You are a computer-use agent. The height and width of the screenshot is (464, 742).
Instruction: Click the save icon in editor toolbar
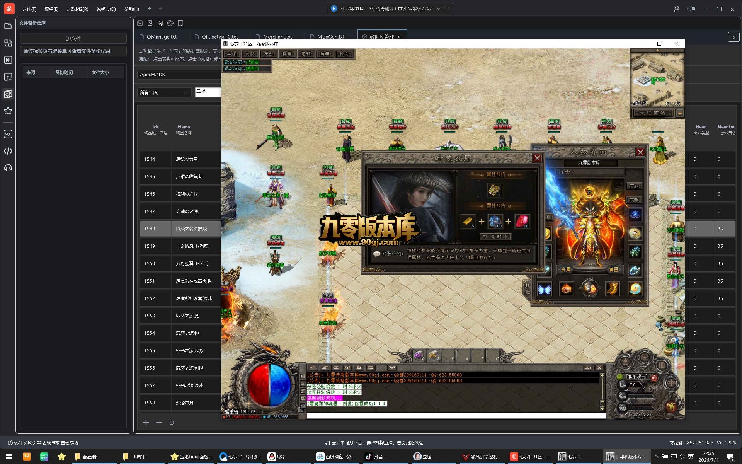140,23
